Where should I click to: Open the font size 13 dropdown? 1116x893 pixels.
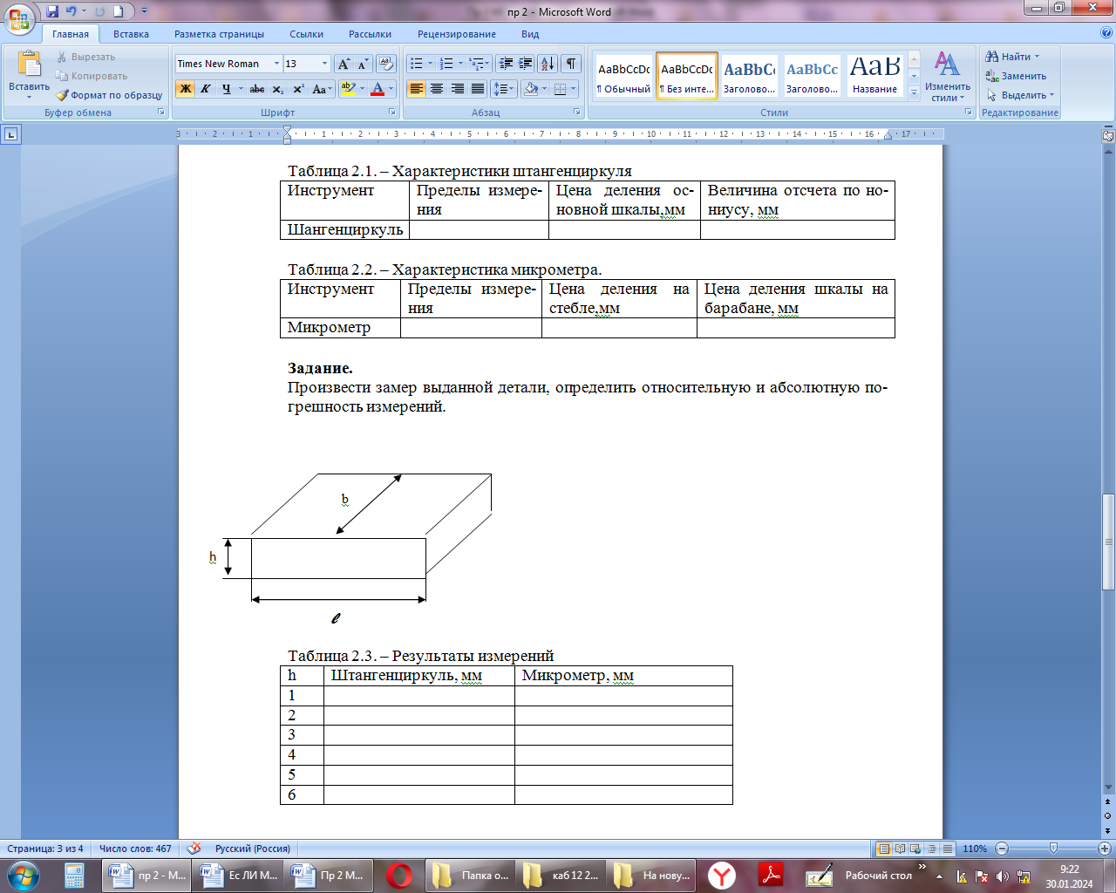[324, 64]
